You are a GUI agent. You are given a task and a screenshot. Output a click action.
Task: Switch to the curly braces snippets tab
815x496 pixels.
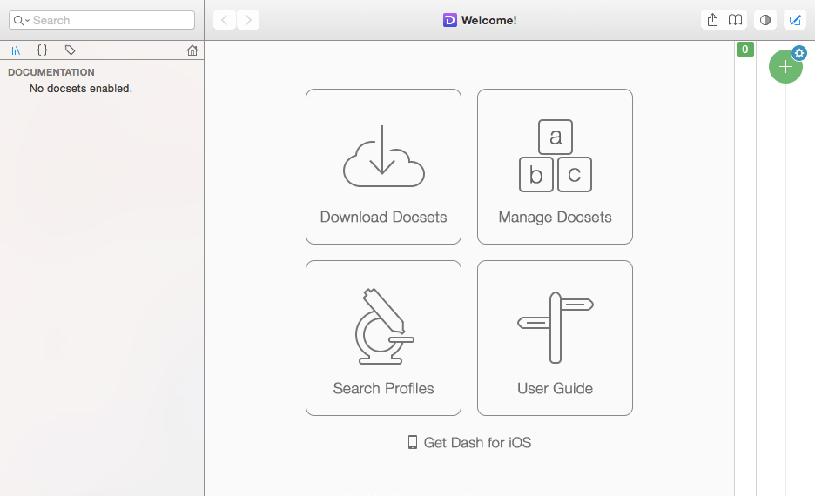(x=42, y=50)
